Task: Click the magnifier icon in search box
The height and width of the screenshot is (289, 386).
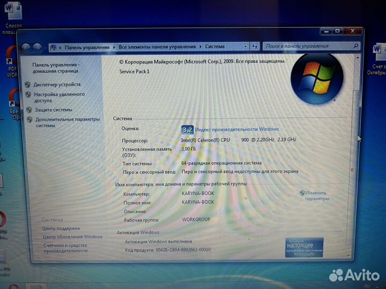Action: tap(355, 47)
